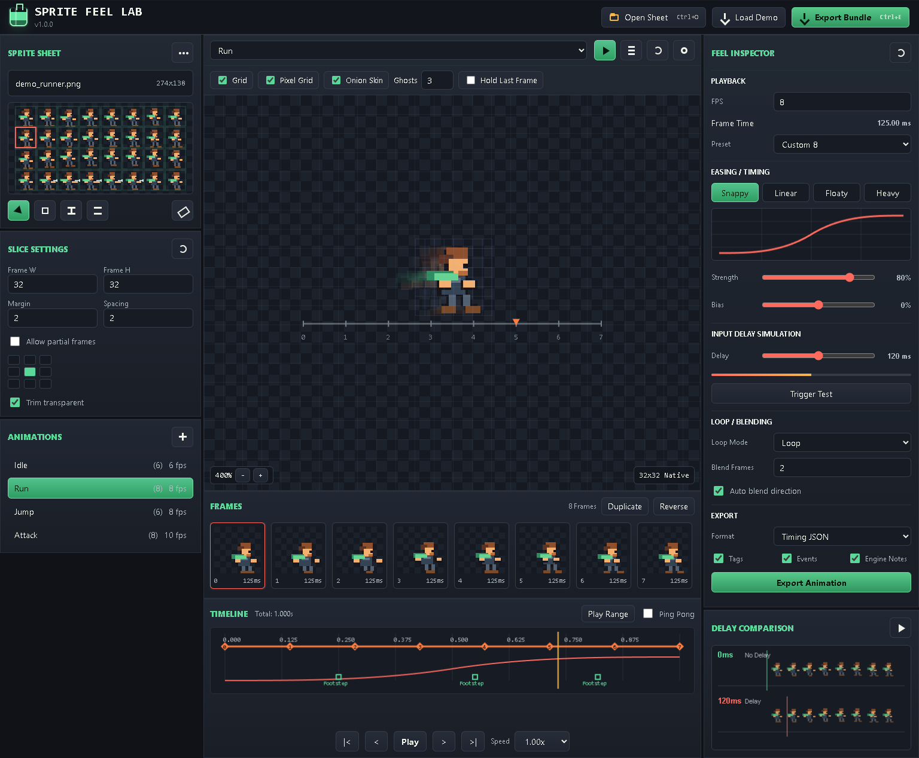
Task: Select the eraser tool in Sprite Sheet
Action: coord(182,210)
